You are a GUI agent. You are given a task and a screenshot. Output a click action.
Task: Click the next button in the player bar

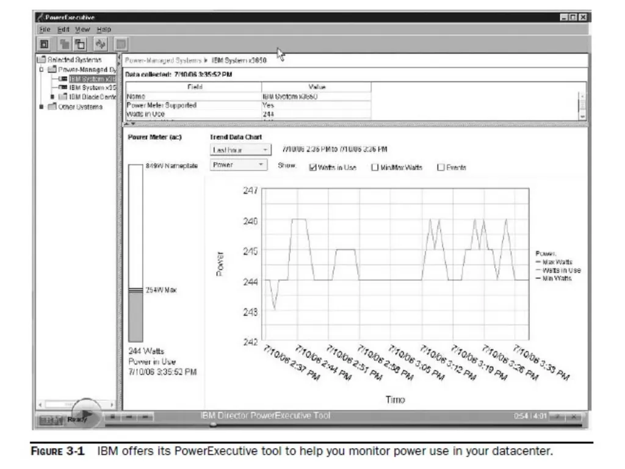[x=145, y=417]
